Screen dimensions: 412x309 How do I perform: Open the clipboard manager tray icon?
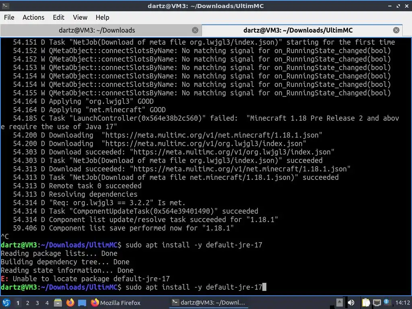pyautogui.click(x=366, y=303)
